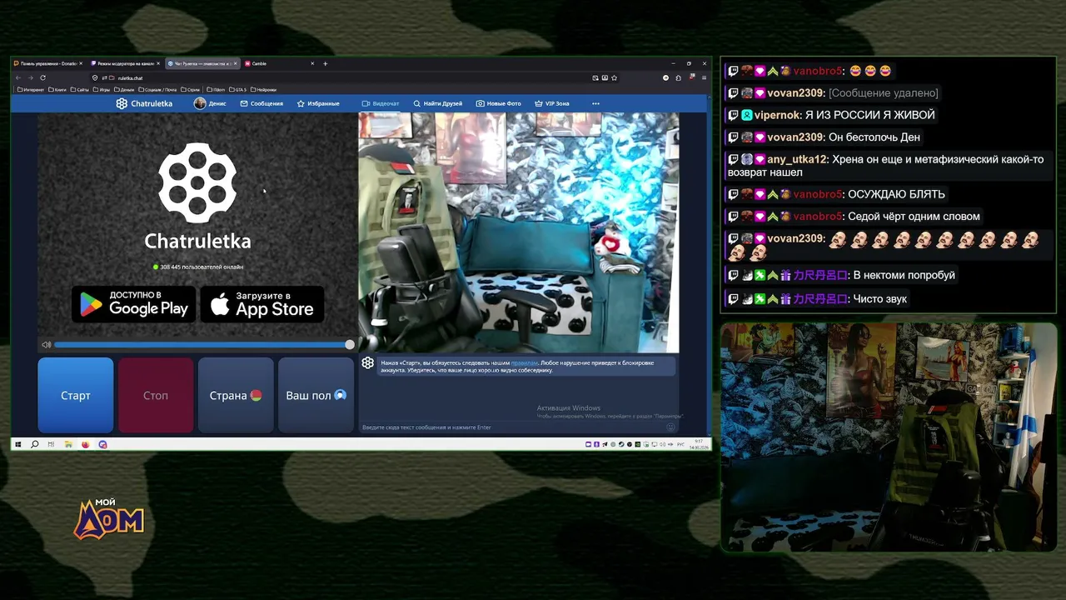Open the Деньги bookmarks folder

[124, 89]
